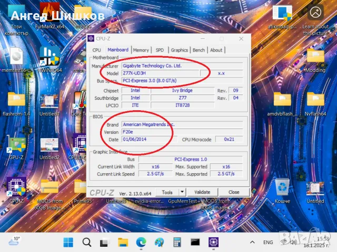Open Calculator from the taskbar
Image resolution: width=337 pixels, height=252 pixels.
177,243
